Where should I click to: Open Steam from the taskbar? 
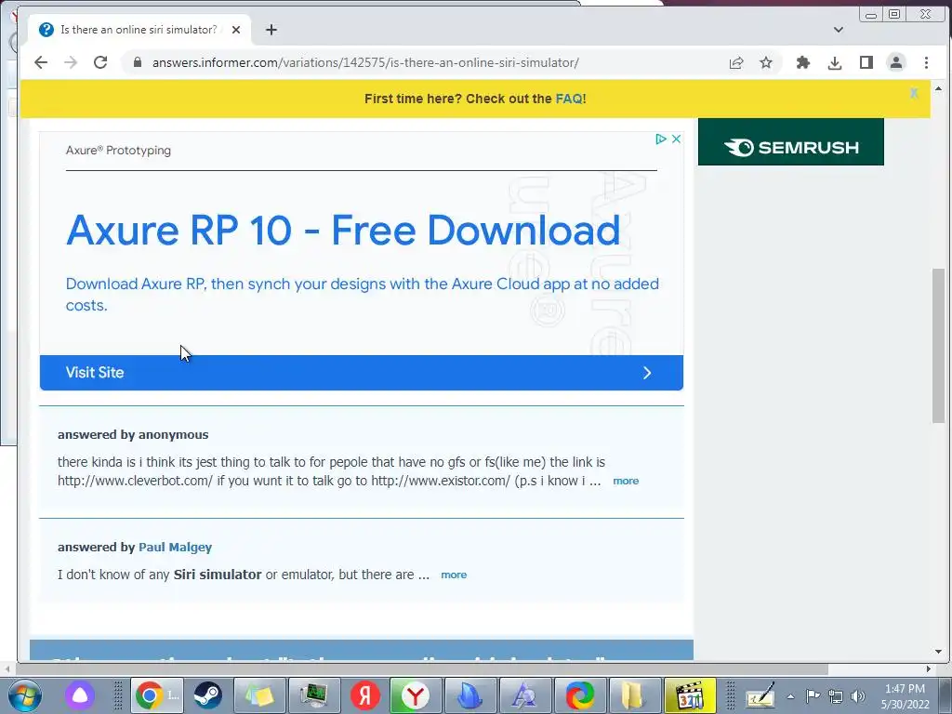(207, 695)
